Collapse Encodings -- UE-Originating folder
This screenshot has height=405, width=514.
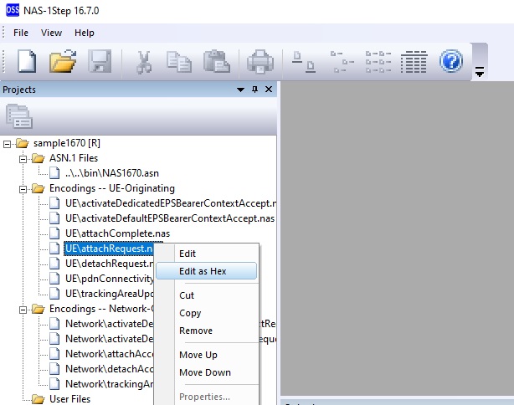(x=23, y=189)
